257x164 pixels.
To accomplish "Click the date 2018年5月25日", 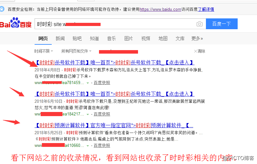I will [48, 133].
